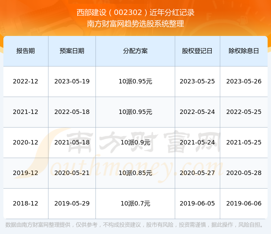Click the subtitle 南方财富网趋势选股系统整理
Screen dimensions: 271x234
(135, 24)
